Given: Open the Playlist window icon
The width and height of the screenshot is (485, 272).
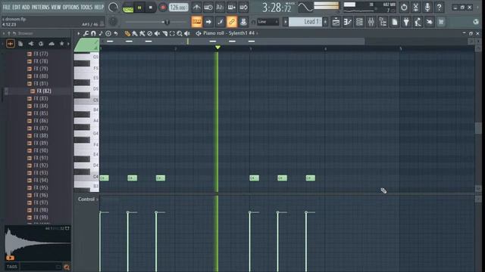Looking at the screenshot, I should click(336, 22).
